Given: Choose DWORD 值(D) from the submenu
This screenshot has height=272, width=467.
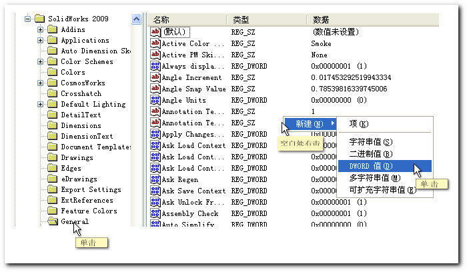Looking at the screenshot, I should tap(385, 166).
